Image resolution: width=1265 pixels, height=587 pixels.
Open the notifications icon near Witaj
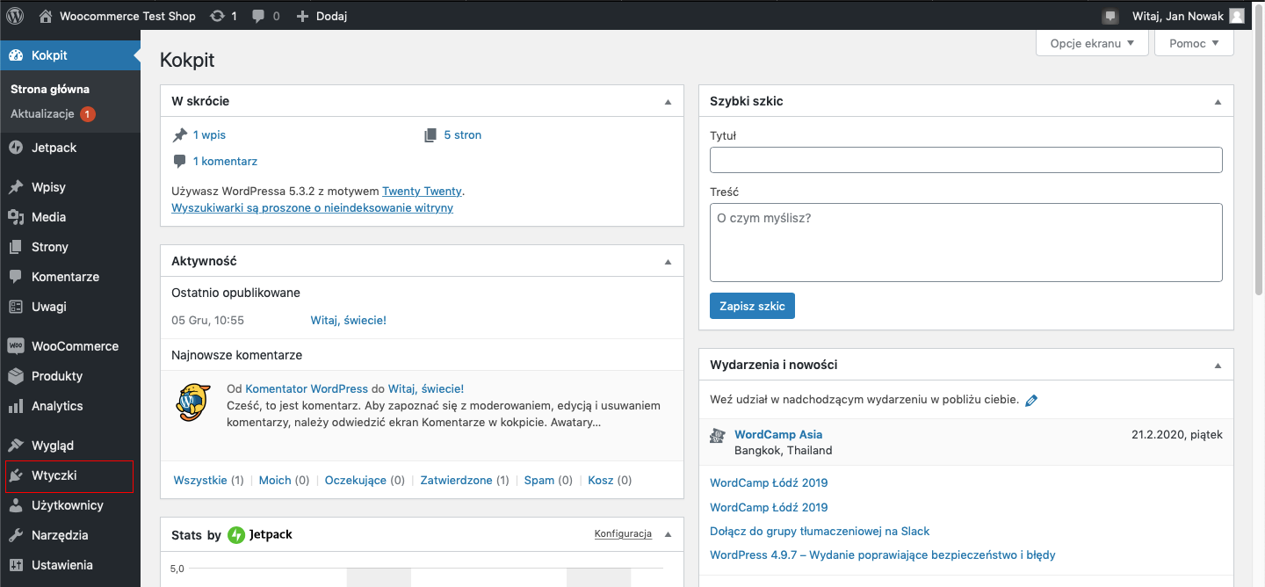pos(1110,16)
